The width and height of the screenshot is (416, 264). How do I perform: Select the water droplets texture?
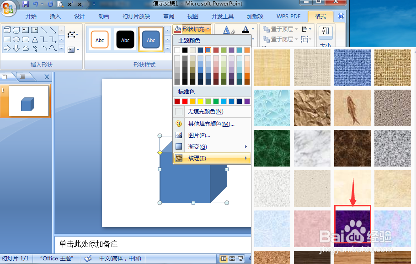click(x=272, y=108)
